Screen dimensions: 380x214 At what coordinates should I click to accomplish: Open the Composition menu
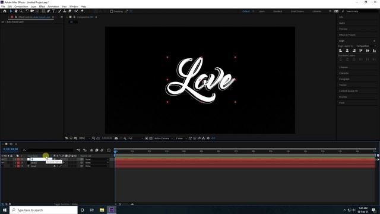coord(21,7)
